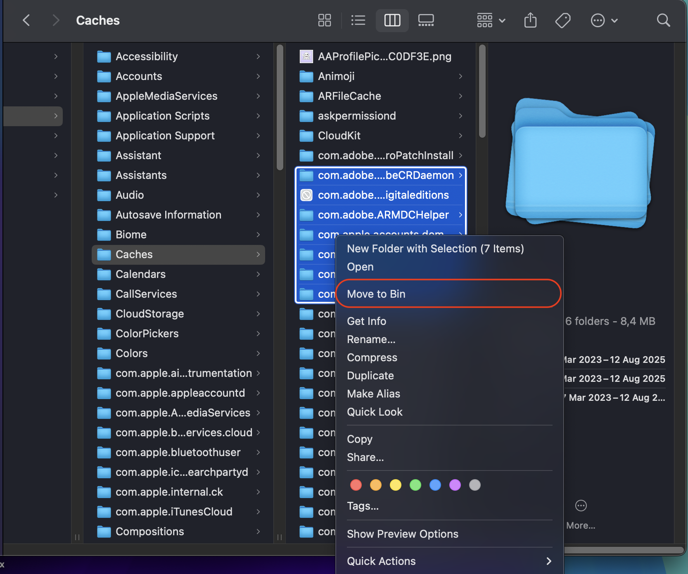Click the Tags icon in toolbar
Image resolution: width=688 pixels, height=574 pixels.
pos(562,20)
